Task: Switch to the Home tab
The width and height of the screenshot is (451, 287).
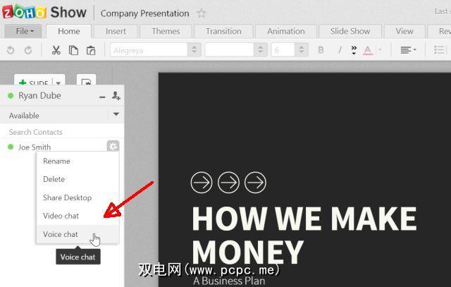Action: tap(69, 31)
